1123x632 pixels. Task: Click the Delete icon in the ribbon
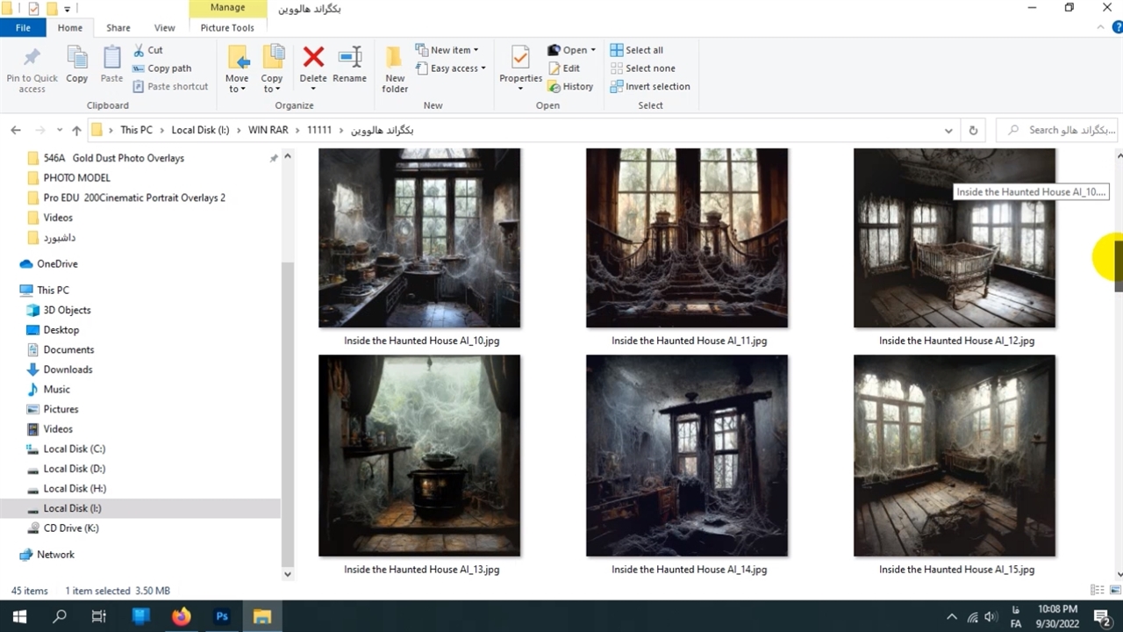[x=313, y=60]
